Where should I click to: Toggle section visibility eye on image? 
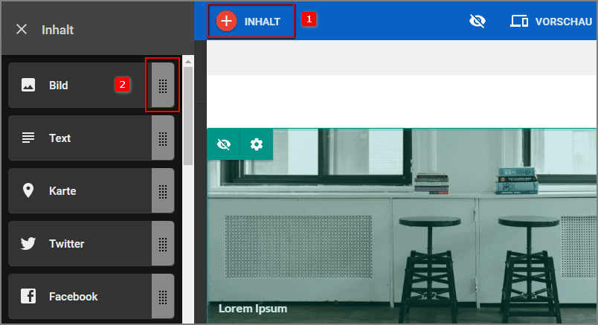coord(224,144)
